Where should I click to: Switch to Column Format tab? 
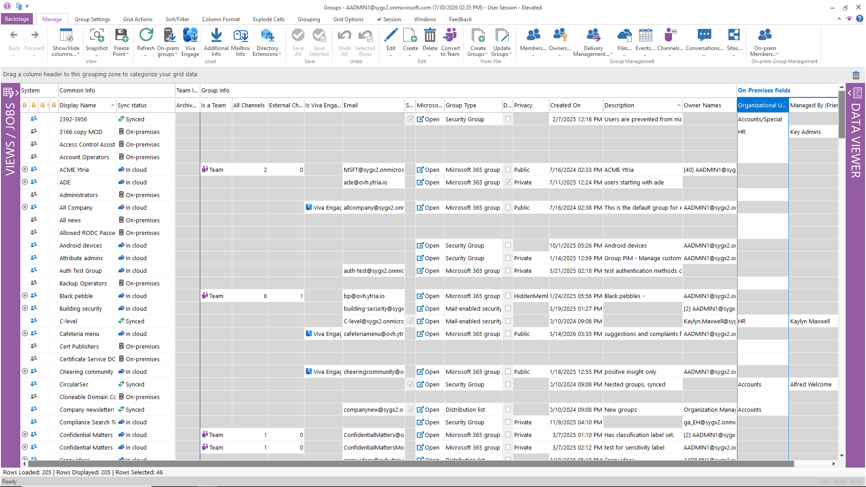[221, 19]
